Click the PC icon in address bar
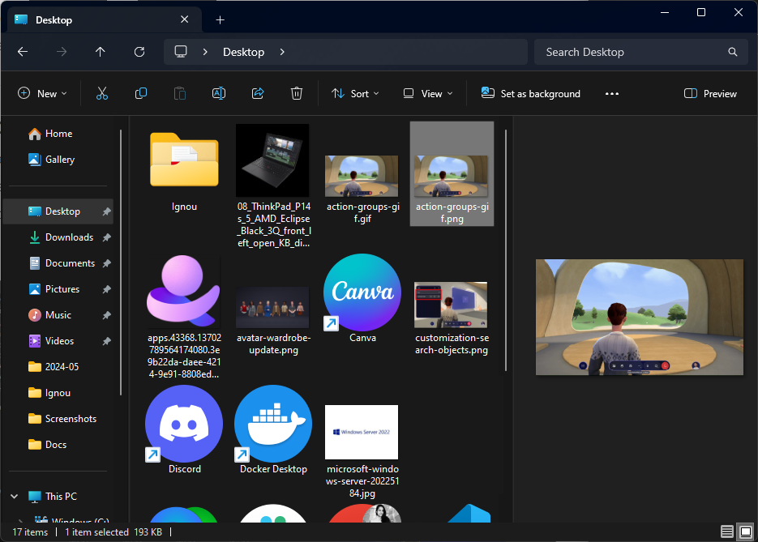This screenshot has height=542, width=758. pyautogui.click(x=181, y=52)
